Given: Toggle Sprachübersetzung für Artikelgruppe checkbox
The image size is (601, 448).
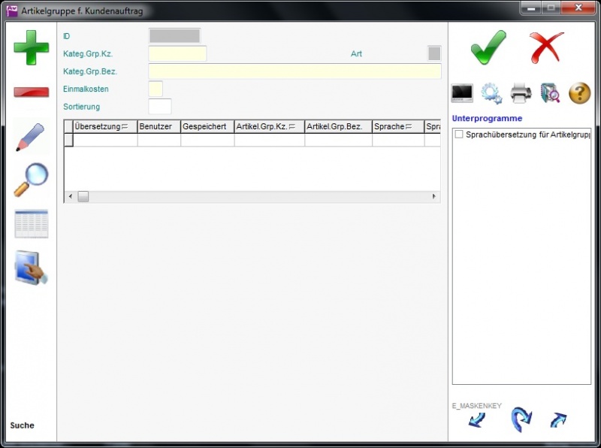Looking at the screenshot, I should (x=459, y=134).
